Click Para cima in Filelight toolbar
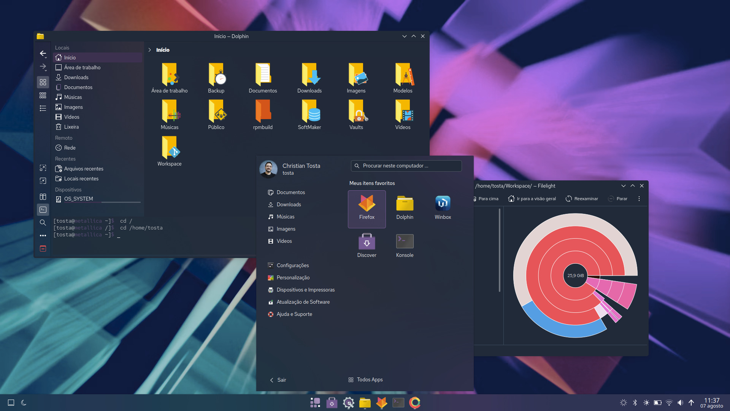Screen dimensions: 730x411 coord(486,199)
